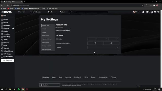Switch to the Security settings tab
162x91 pixels.
pyautogui.click(x=48, y=29)
